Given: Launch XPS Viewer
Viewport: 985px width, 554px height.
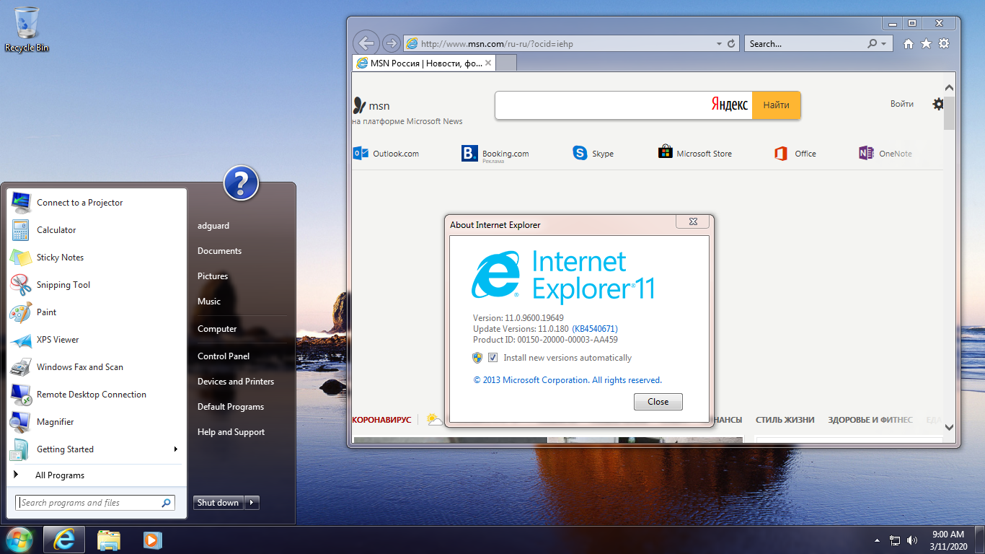Looking at the screenshot, I should tap(97, 340).
